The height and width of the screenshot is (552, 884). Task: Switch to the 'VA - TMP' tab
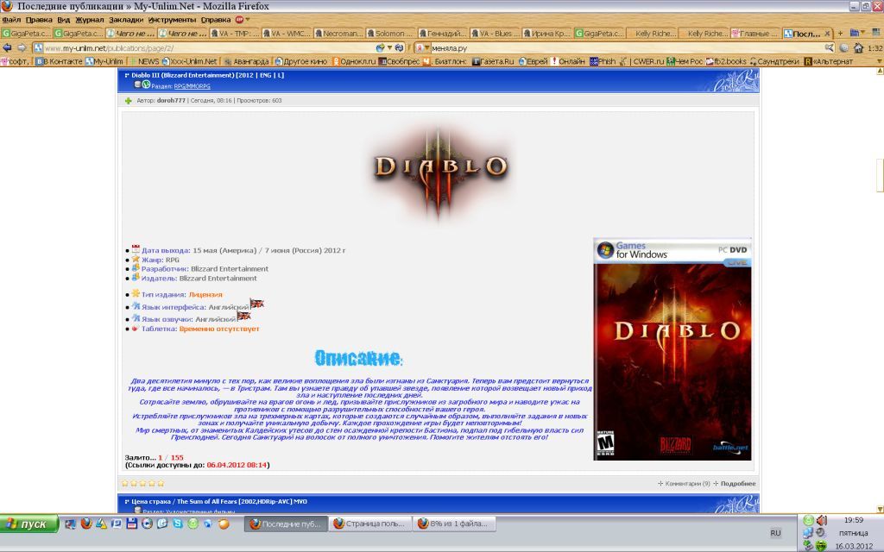coord(235,34)
